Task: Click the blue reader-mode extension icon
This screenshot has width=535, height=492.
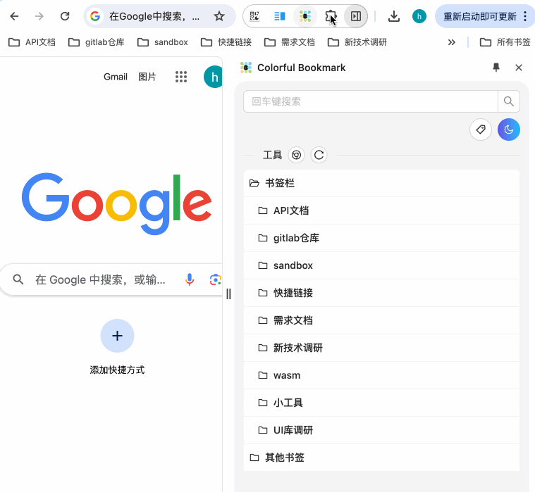Action: [x=280, y=16]
